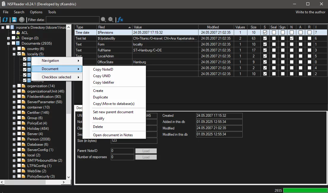Click the clear search magnifier icon
Screen dimensions: 328x193
coord(111,20)
